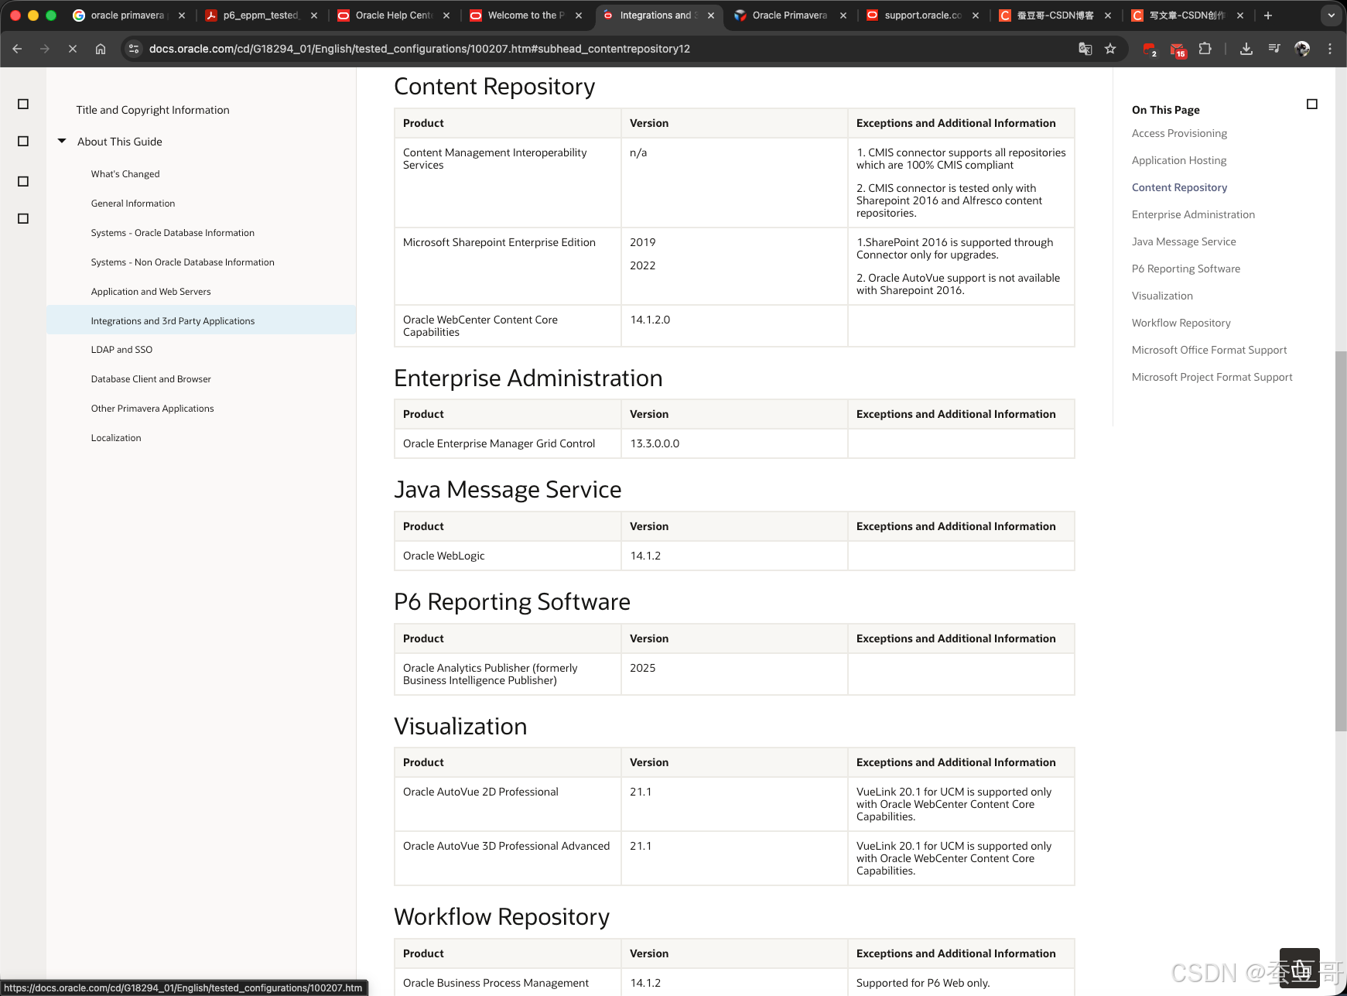Open What's Changed topic
The height and width of the screenshot is (996, 1347).
pyautogui.click(x=125, y=174)
